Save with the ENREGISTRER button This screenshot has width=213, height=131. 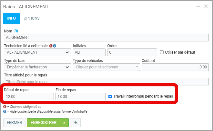43,122
